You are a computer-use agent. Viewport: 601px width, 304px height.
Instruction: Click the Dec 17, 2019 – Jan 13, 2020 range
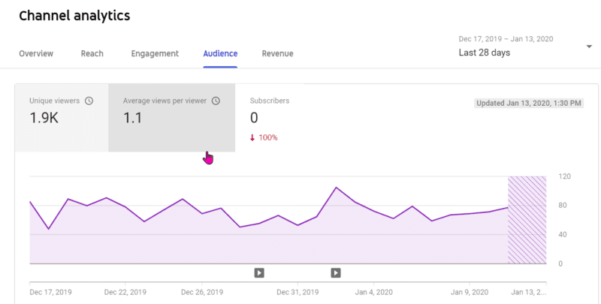pos(506,39)
